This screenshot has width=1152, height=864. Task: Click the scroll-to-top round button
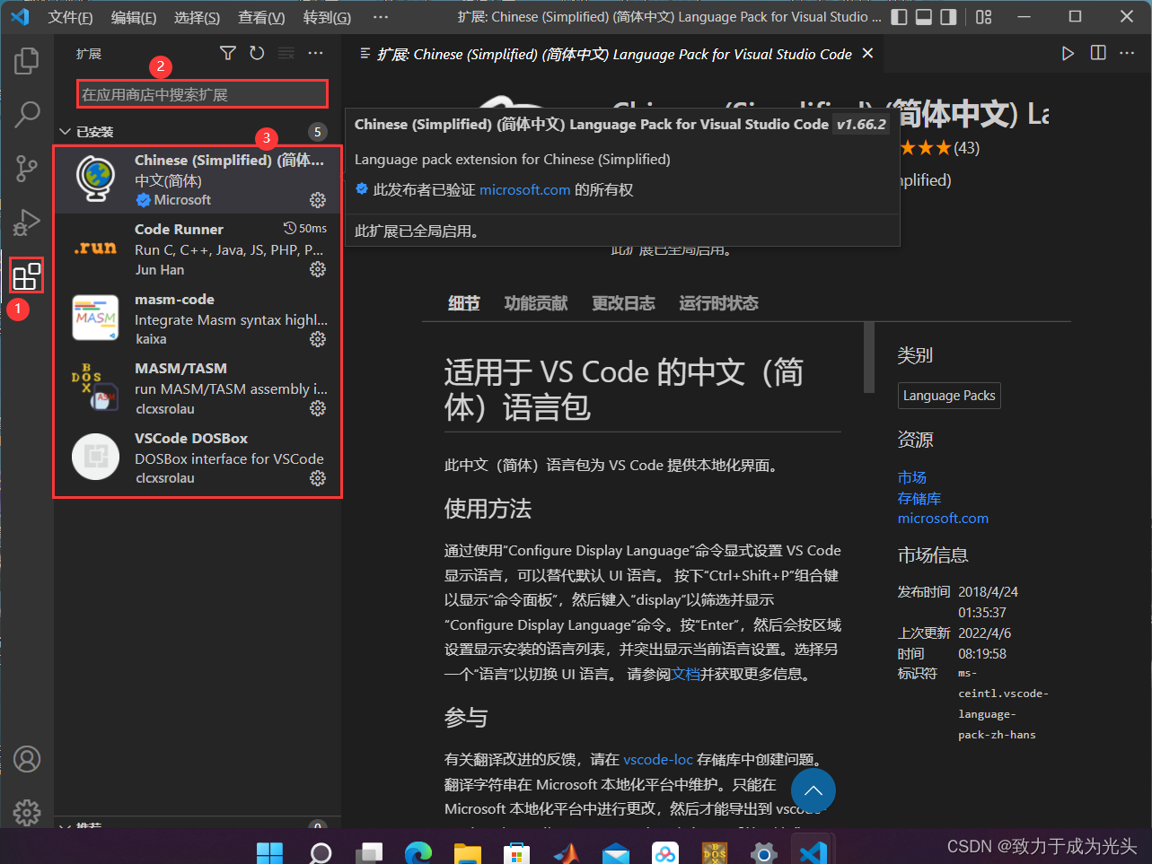click(813, 790)
